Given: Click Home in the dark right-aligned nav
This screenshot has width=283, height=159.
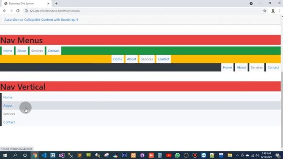Looking at the screenshot, I should (x=227, y=67).
